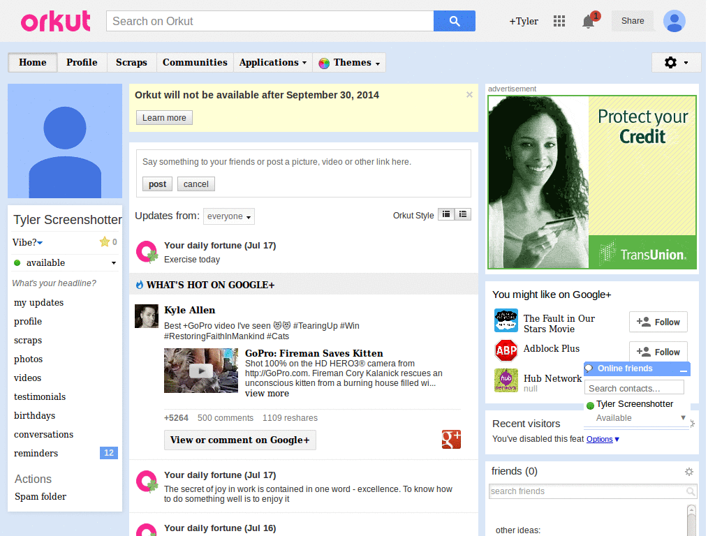Switch to compact list view style

click(x=446, y=214)
